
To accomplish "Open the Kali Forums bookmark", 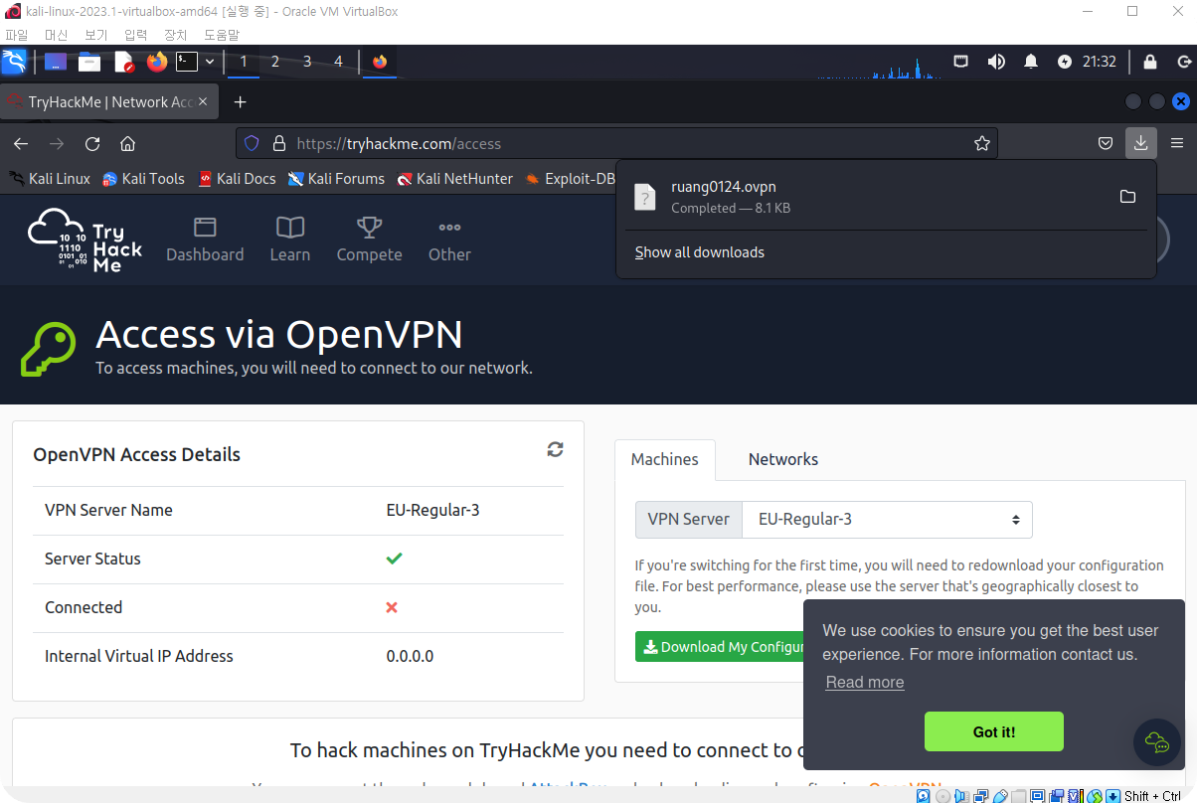I will tap(336, 179).
